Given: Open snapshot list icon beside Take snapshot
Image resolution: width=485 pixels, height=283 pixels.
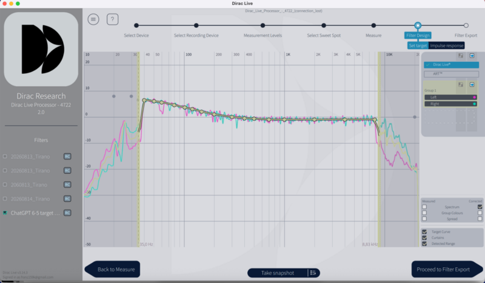Looking at the screenshot, I should pyautogui.click(x=313, y=273).
